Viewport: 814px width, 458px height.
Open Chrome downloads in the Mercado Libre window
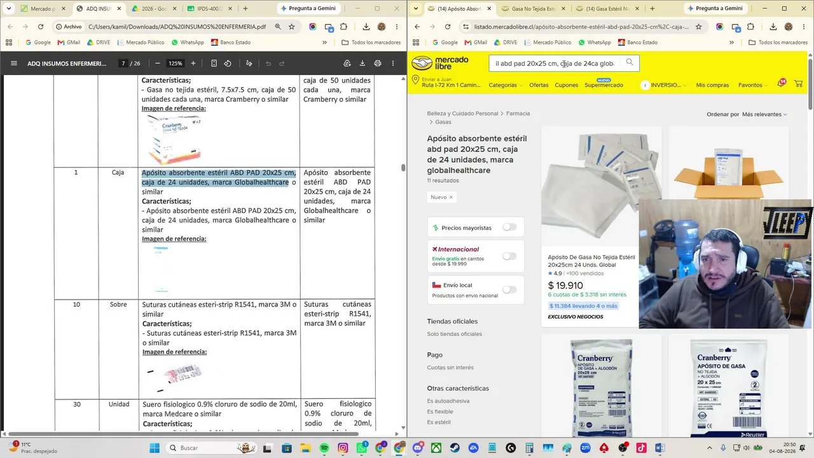point(773,27)
